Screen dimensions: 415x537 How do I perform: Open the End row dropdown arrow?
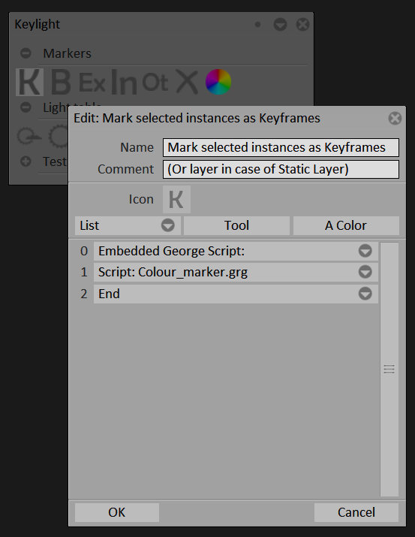365,294
